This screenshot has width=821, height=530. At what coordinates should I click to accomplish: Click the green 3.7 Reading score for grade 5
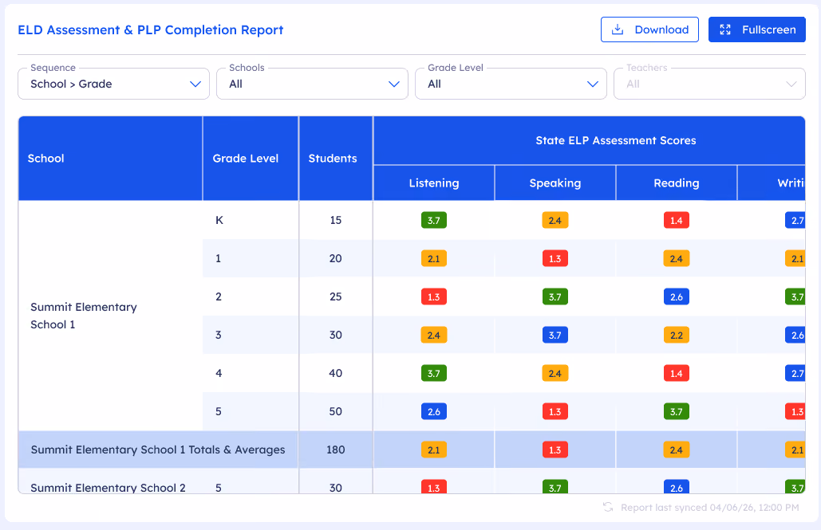676,411
